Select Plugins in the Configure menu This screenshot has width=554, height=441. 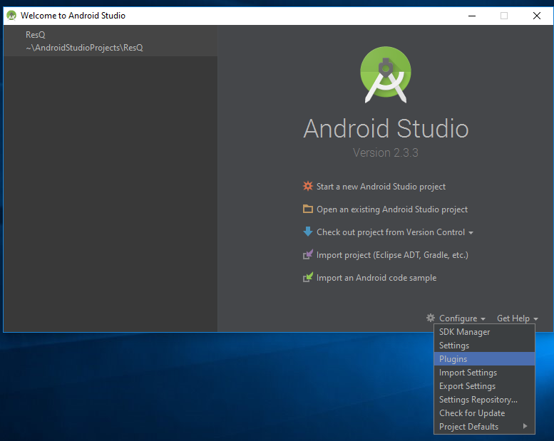(x=484, y=359)
